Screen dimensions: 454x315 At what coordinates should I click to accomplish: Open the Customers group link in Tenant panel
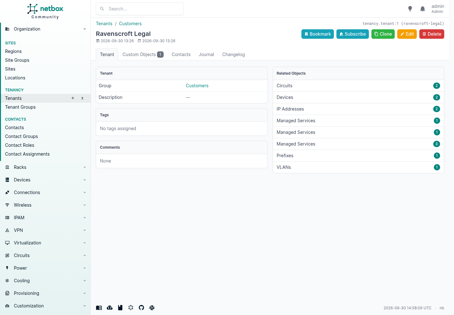[x=197, y=86]
